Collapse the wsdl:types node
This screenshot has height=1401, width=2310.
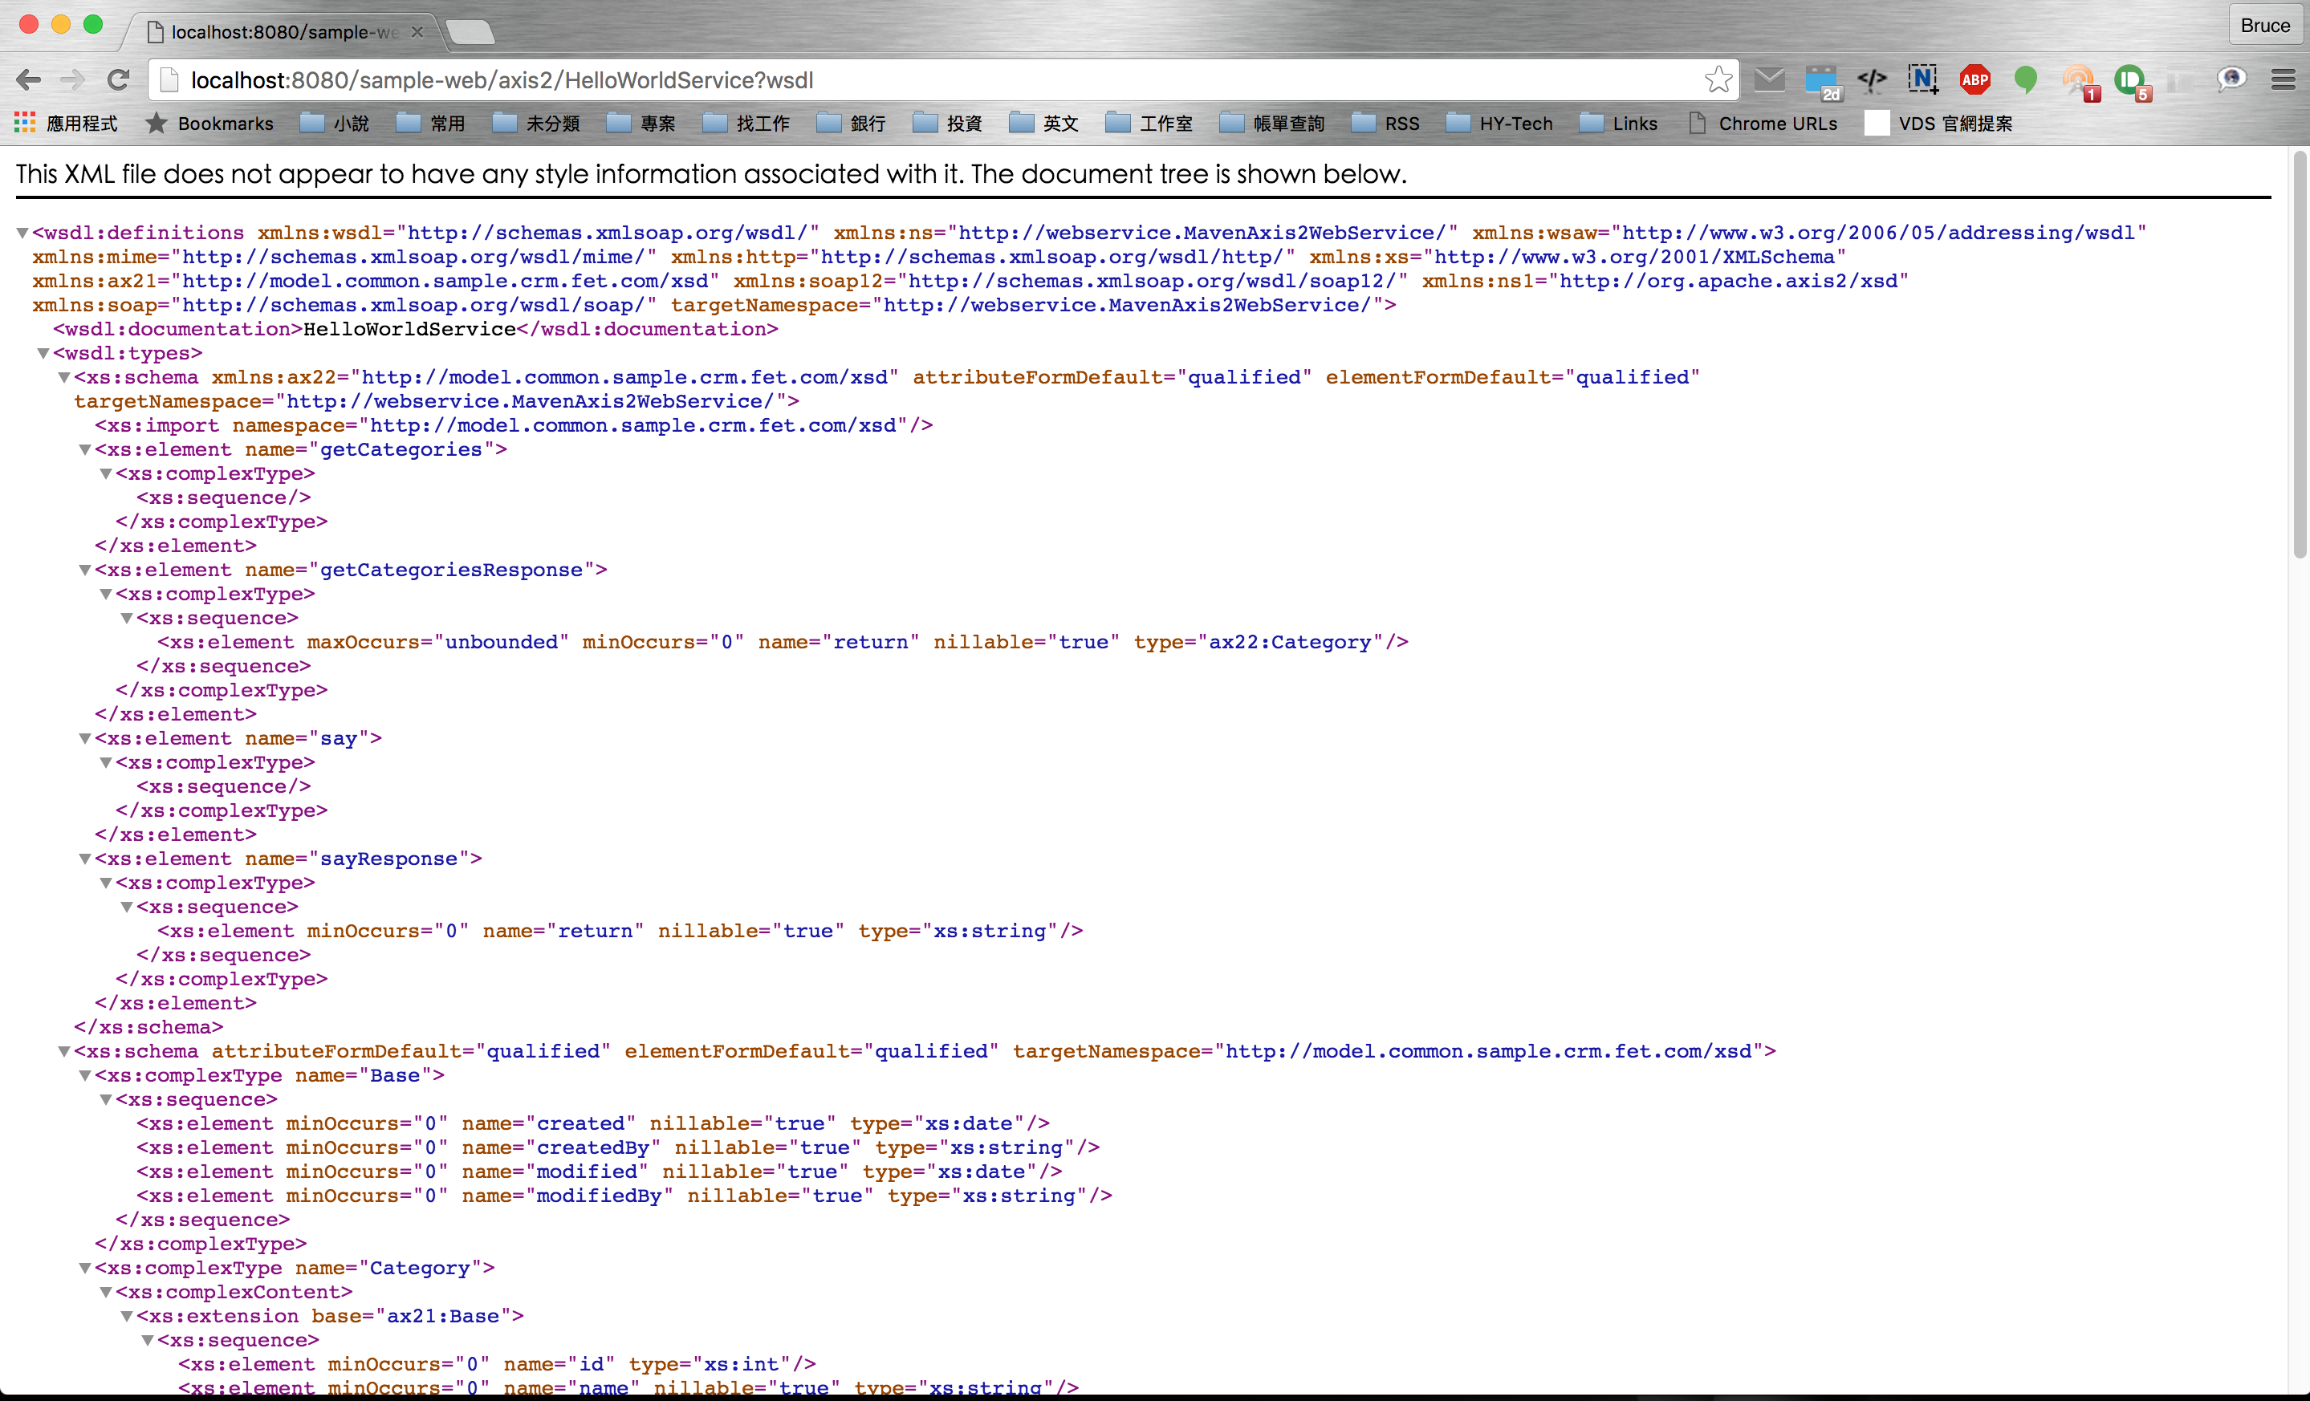click(43, 353)
